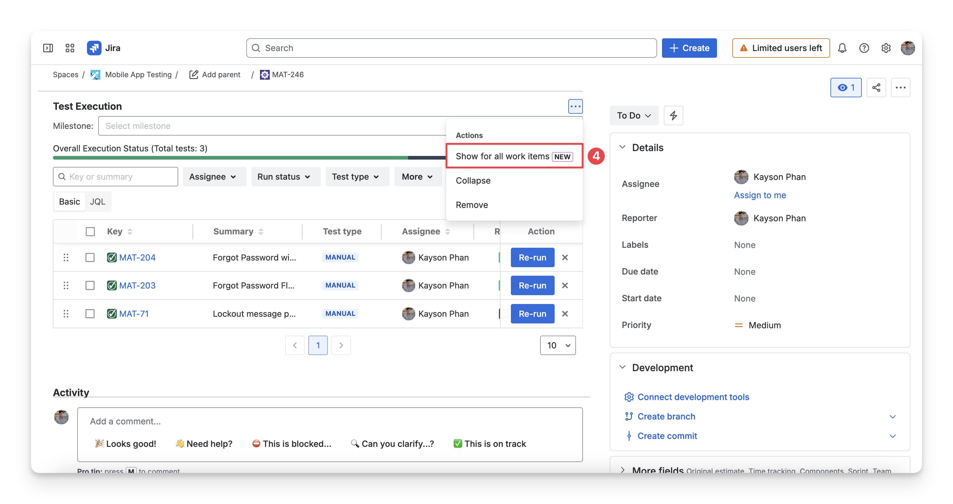Click the Select milestone field
The width and height of the screenshot is (953, 504).
(x=272, y=126)
